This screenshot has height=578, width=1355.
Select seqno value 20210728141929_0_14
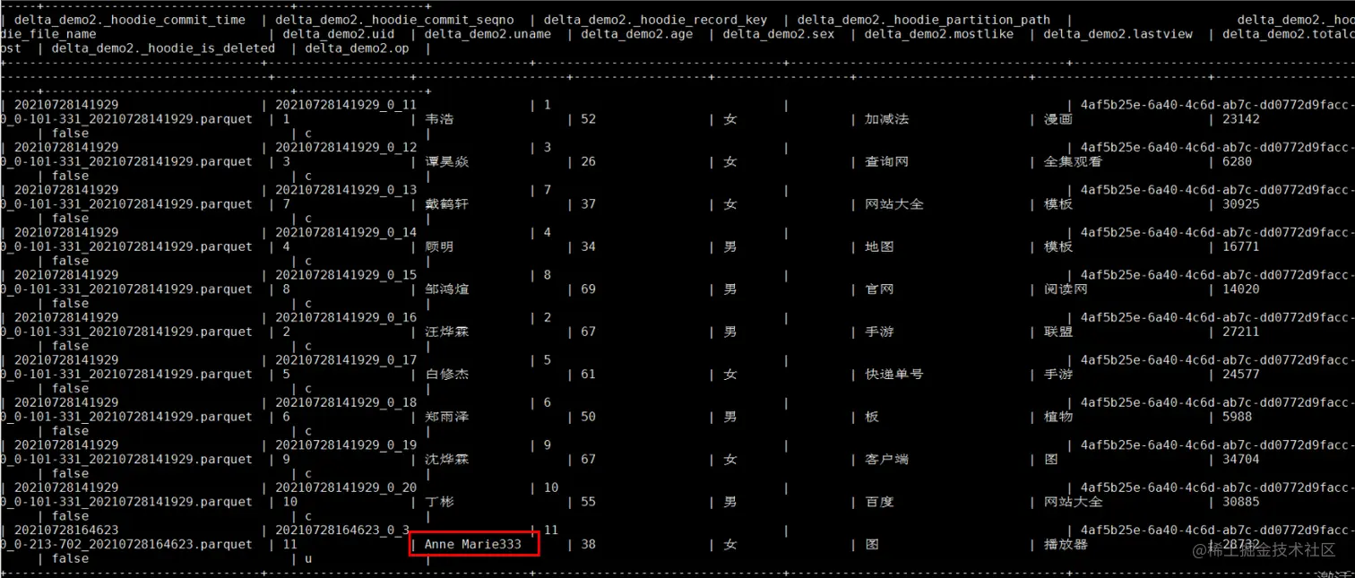point(346,233)
